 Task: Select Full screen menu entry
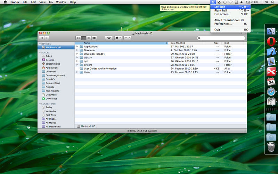tap(230, 14)
